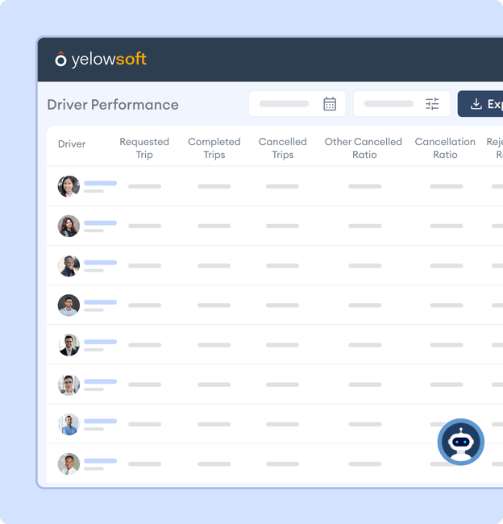This screenshot has height=524, width=503.
Task: Select the sixth driver's avatar
Action: click(69, 385)
